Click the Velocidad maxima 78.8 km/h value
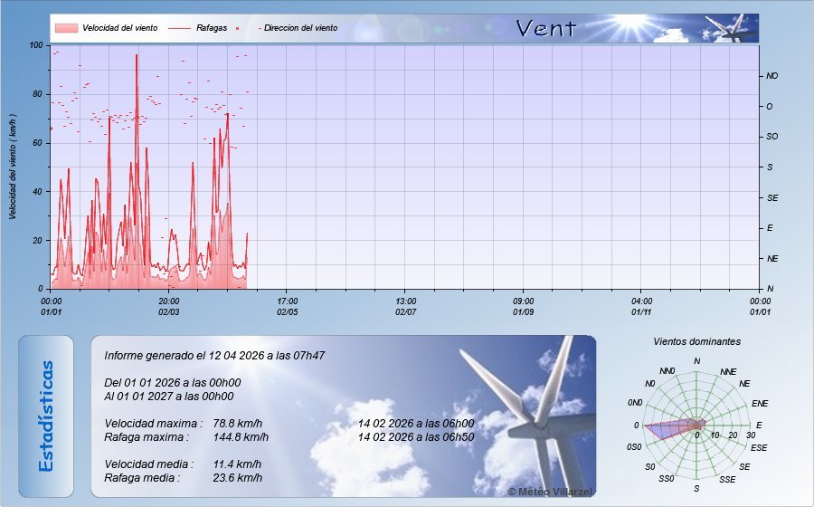The image size is (814, 507). pyautogui.click(x=238, y=424)
